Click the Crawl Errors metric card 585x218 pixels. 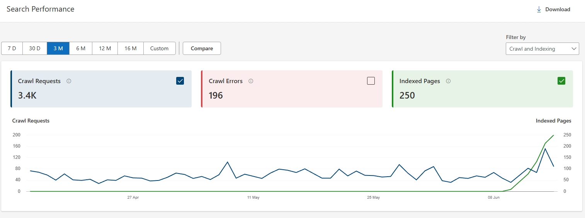292,89
